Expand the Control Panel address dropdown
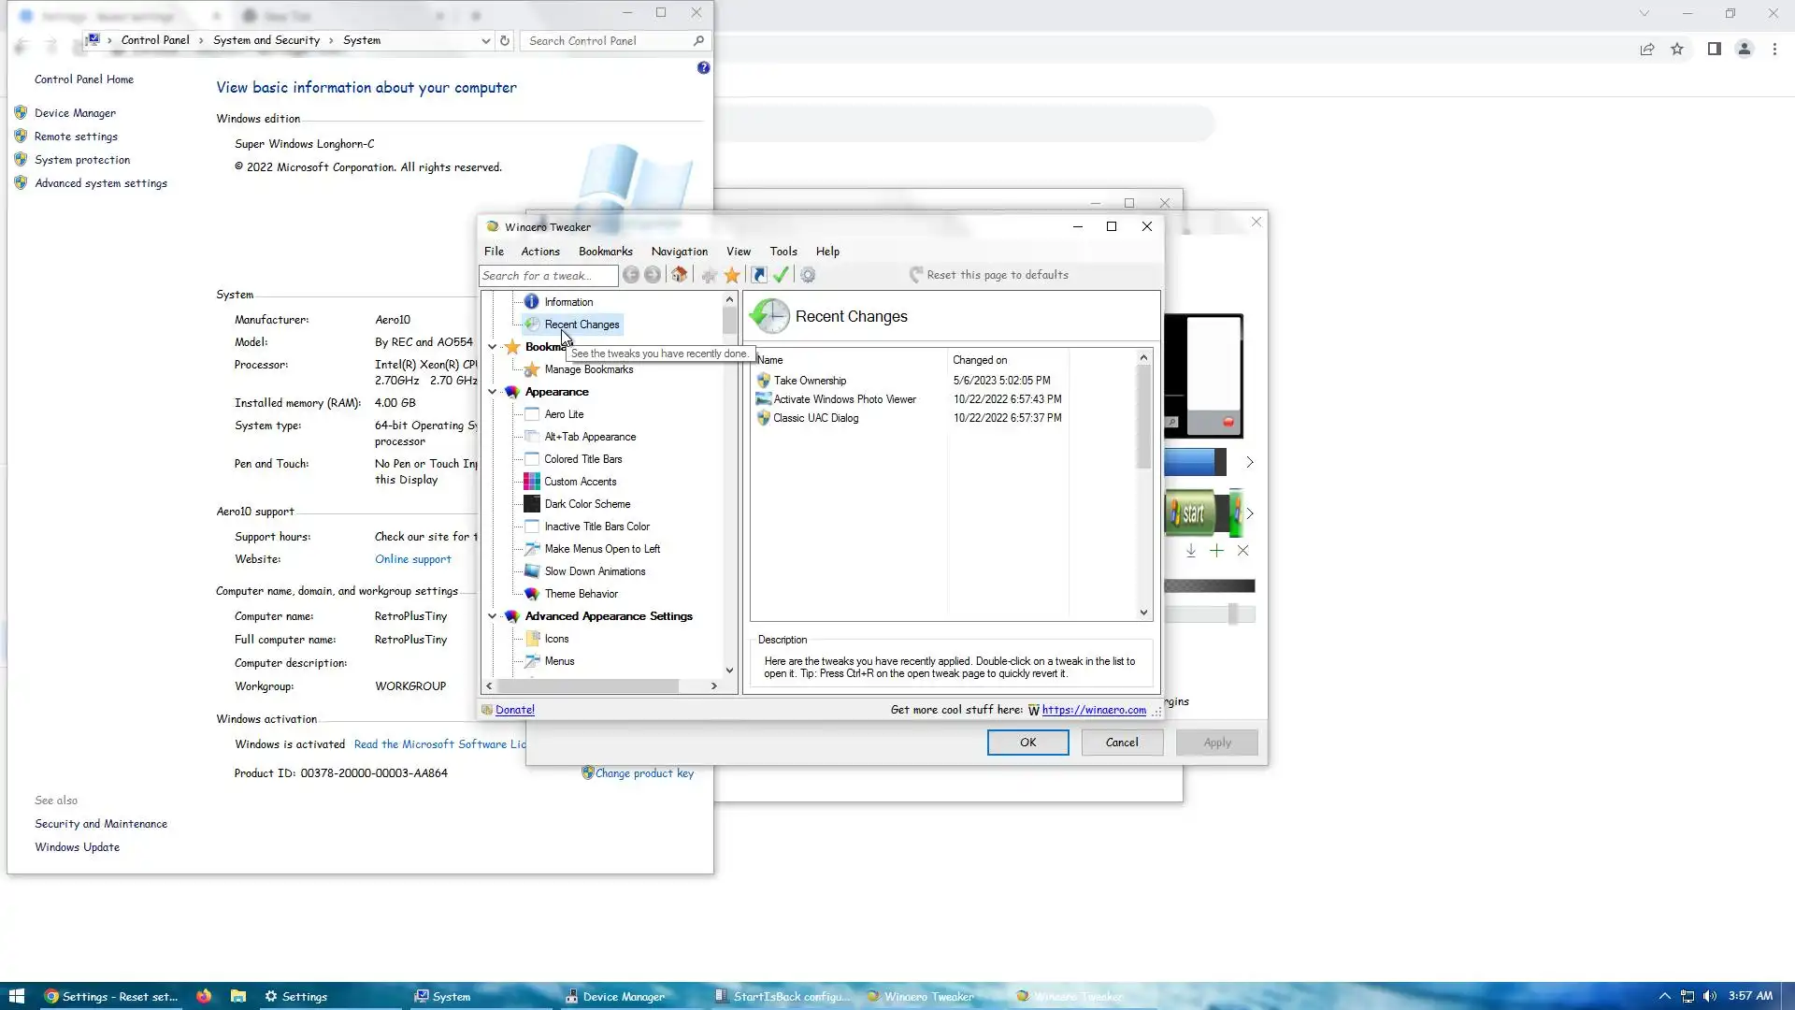The image size is (1795, 1010). [x=485, y=40]
